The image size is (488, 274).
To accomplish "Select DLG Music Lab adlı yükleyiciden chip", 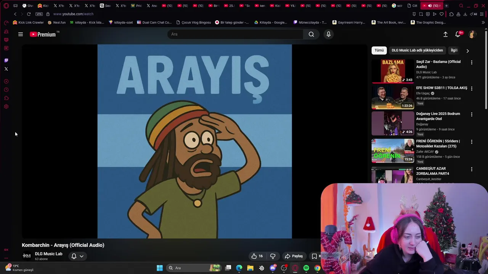I will pyautogui.click(x=417, y=50).
